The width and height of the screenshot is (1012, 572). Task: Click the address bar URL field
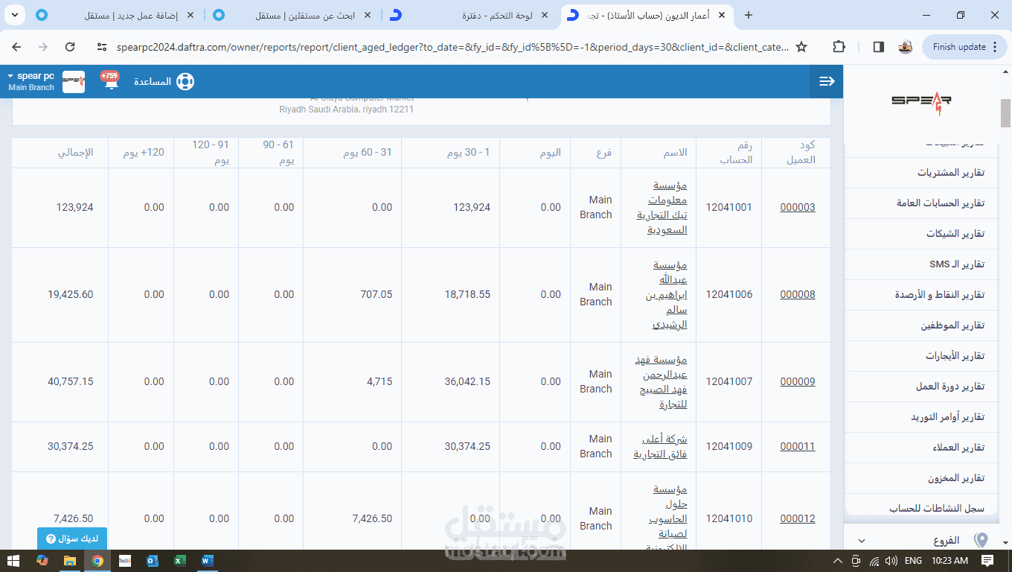point(452,47)
